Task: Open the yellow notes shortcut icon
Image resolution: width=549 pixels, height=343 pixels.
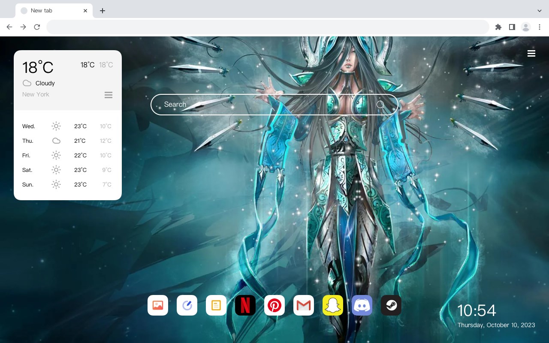Action: pos(216,305)
